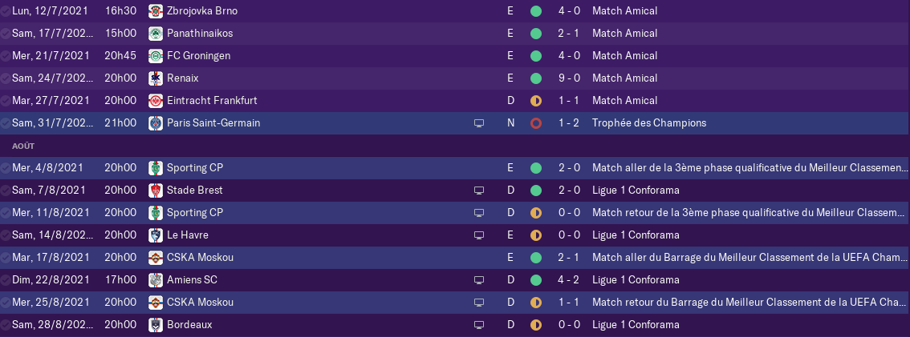Toggle the checkmark on the 12/7/2021 row
Image resolution: width=910 pixels, height=337 pixels.
tap(6, 11)
